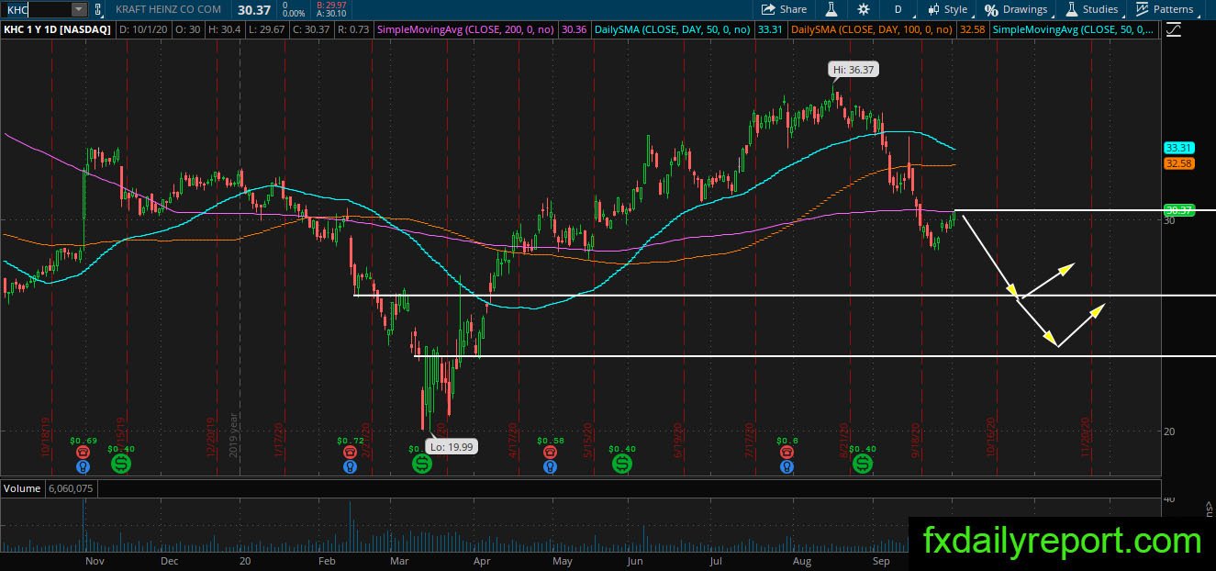Open the Patterns menu
Screen dimensions: 1216x571
coord(1165,9)
